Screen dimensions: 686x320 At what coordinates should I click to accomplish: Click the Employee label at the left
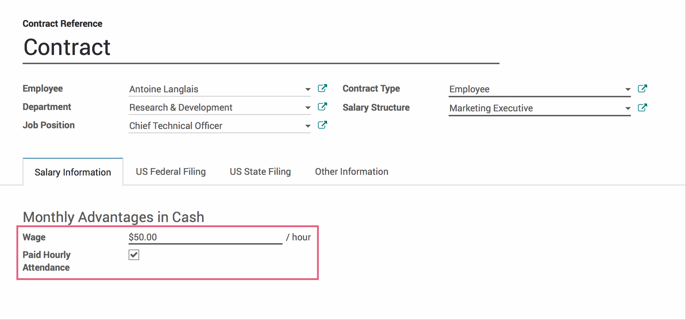(43, 88)
